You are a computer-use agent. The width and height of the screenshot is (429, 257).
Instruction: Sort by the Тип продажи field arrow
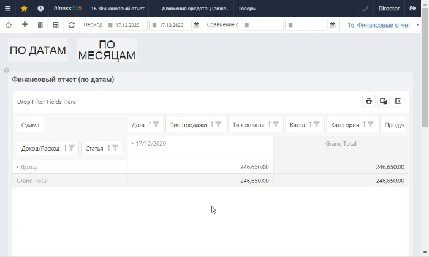[212, 125]
